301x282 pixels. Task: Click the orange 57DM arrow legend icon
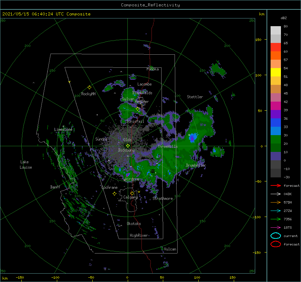[276, 202]
